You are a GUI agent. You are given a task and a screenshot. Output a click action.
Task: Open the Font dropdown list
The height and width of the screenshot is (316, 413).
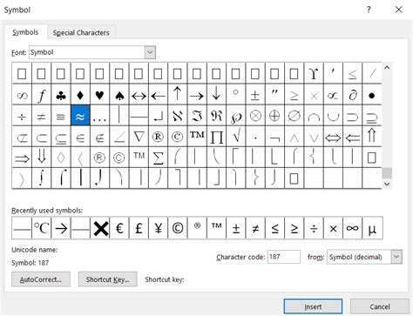point(150,52)
